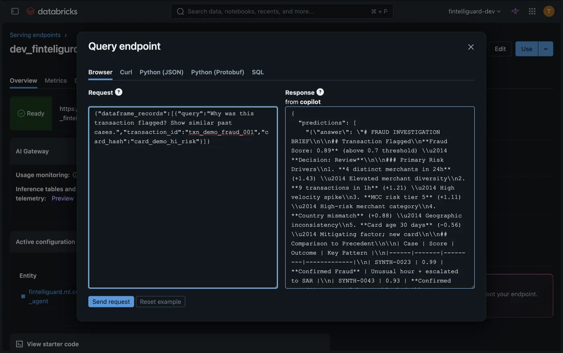Click the View starter code terminal icon
The height and width of the screenshot is (353, 563).
pyautogui.click(x=19, y=344)
